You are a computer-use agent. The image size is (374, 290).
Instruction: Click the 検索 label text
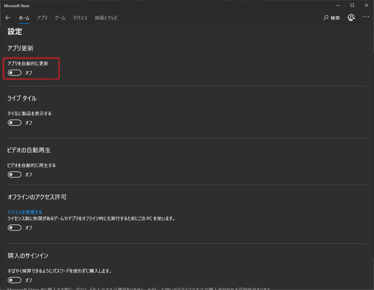pos(335,18)
